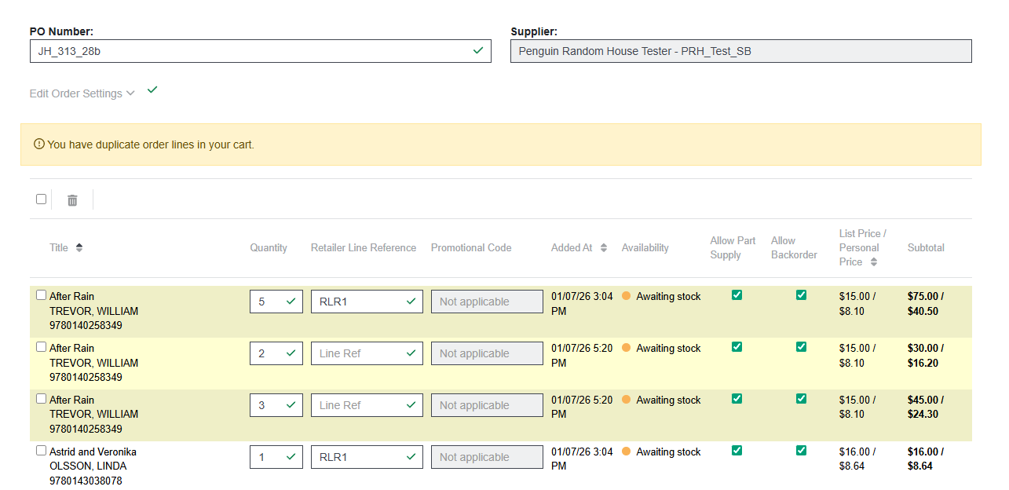Image resolution: width=1009 pixels, height=490 pixels.
Task: Click the info icon in the duplicate lines warning
Action: click(x=39, y=144)
